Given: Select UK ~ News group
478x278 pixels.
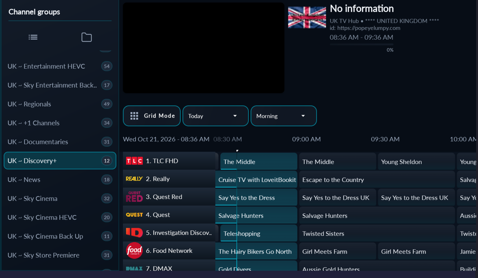Looking at the screenshot, I should click(x=60, y=180).
